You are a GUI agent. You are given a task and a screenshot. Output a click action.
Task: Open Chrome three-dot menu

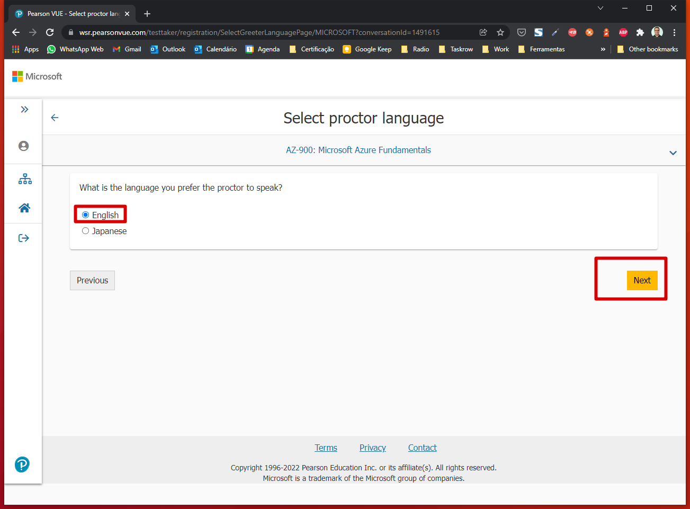[674, 32]
